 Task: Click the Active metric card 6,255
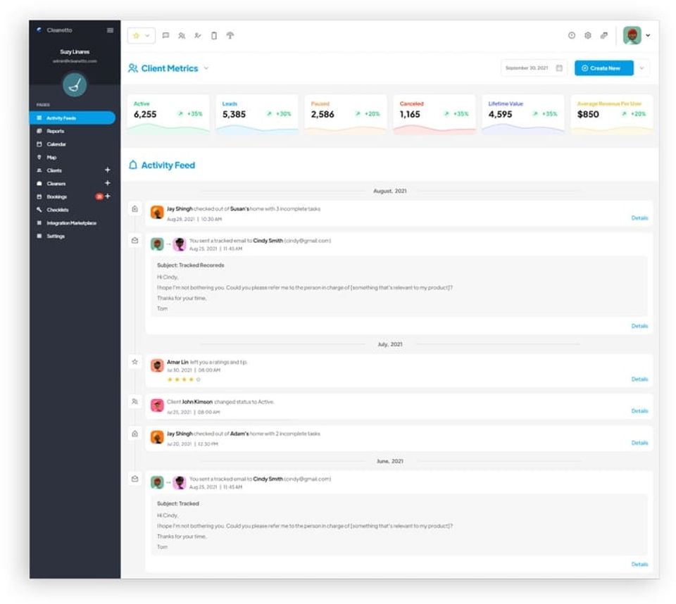point(168,114)
